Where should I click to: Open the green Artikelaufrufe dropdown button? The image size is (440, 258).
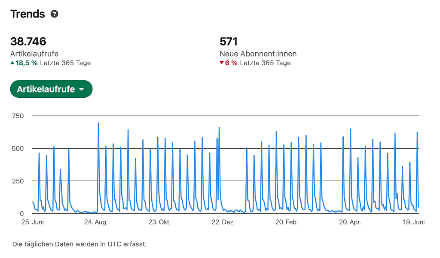click(x=51, y=89)
